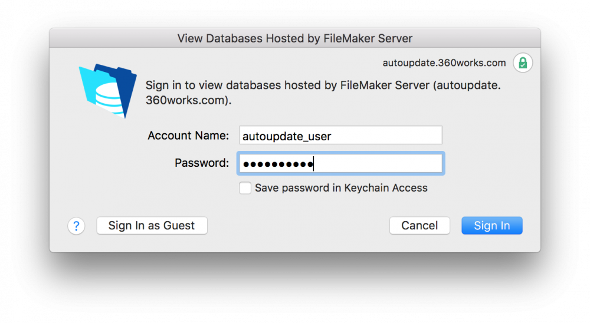
Task: Click the white database cylinder in FileMaker logo
Action: [111, 97]
